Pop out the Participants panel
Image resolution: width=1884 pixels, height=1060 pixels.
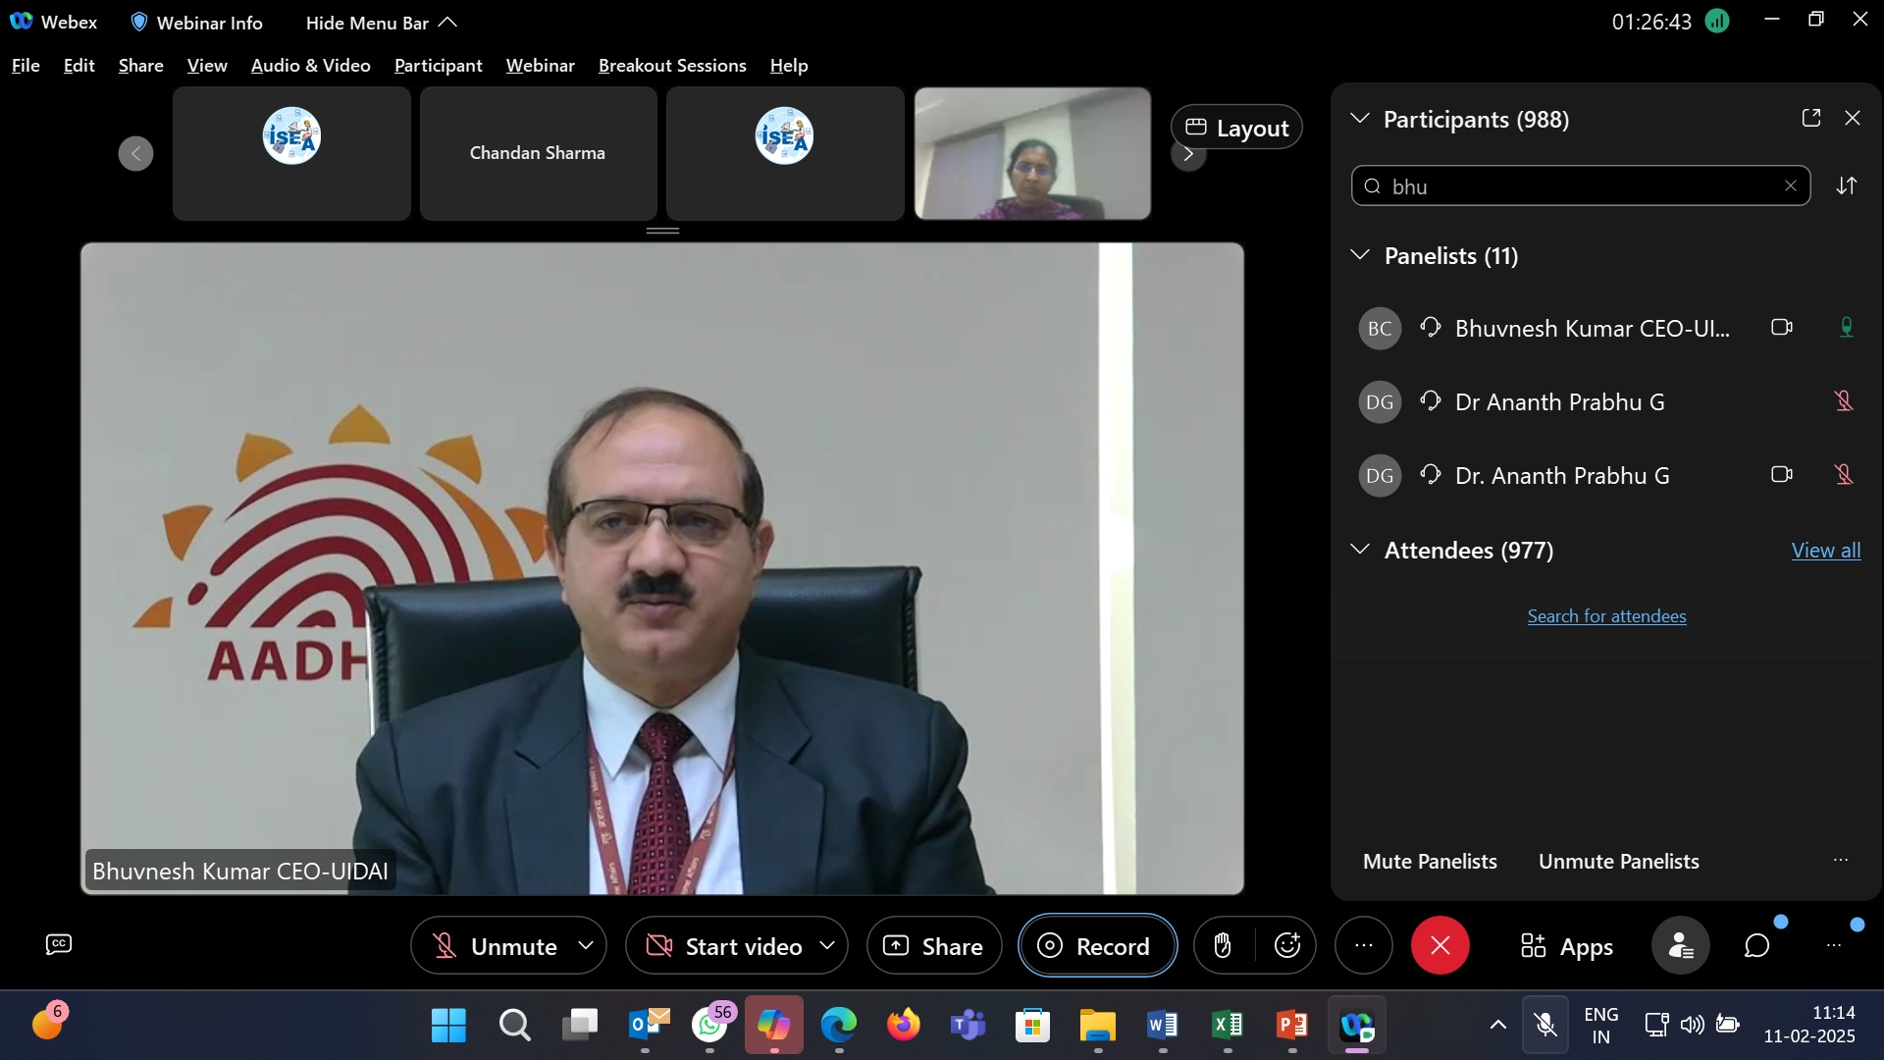[1811, 119]
